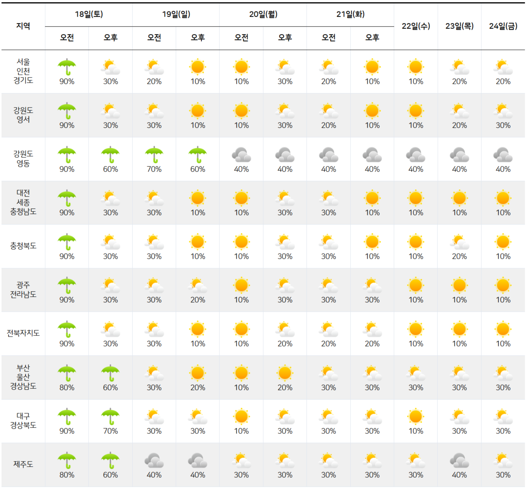Click the 서울 인천 경기도 region label
The width and height of the screenshot is (527, 490).
point(23,71)
